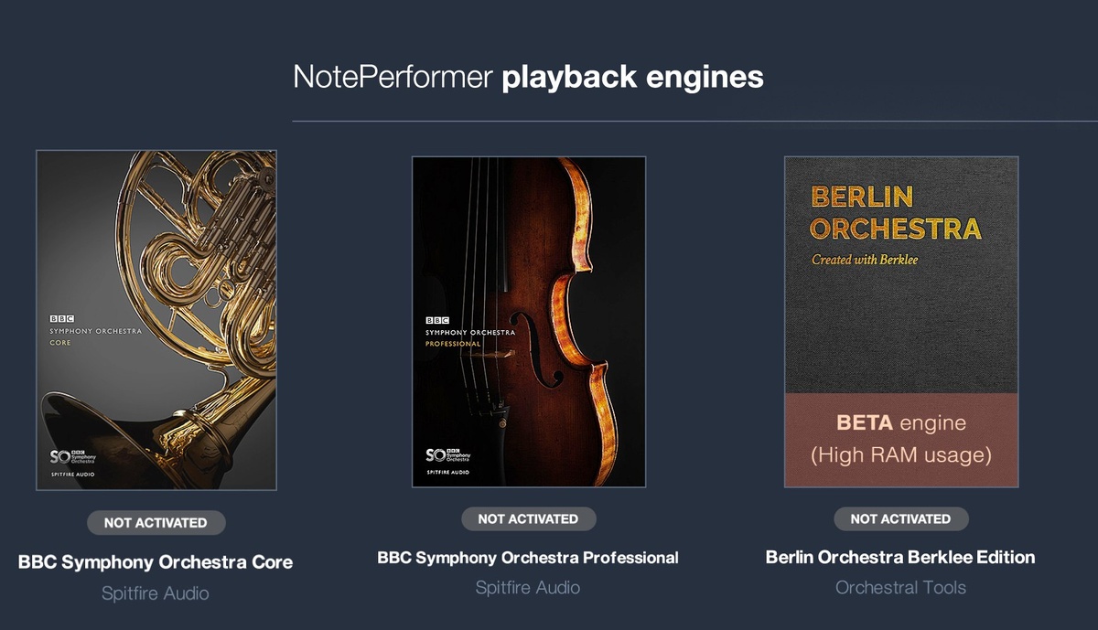Click the Orchestral Tools vendor label
The height and width of the screenshot is (630, 1098).
(900, 587)
